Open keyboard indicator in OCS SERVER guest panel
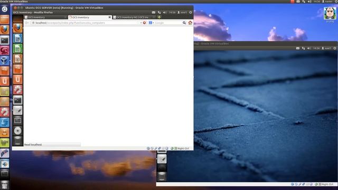Screen dimensions: 338x190 (154, 13)
